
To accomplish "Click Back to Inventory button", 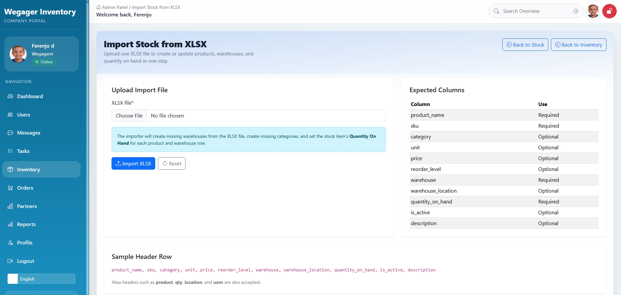I will point(579,45).
